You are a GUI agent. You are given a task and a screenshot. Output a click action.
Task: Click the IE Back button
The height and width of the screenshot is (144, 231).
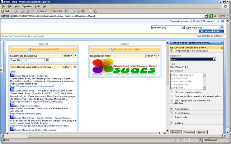click(x=5, y=11)
